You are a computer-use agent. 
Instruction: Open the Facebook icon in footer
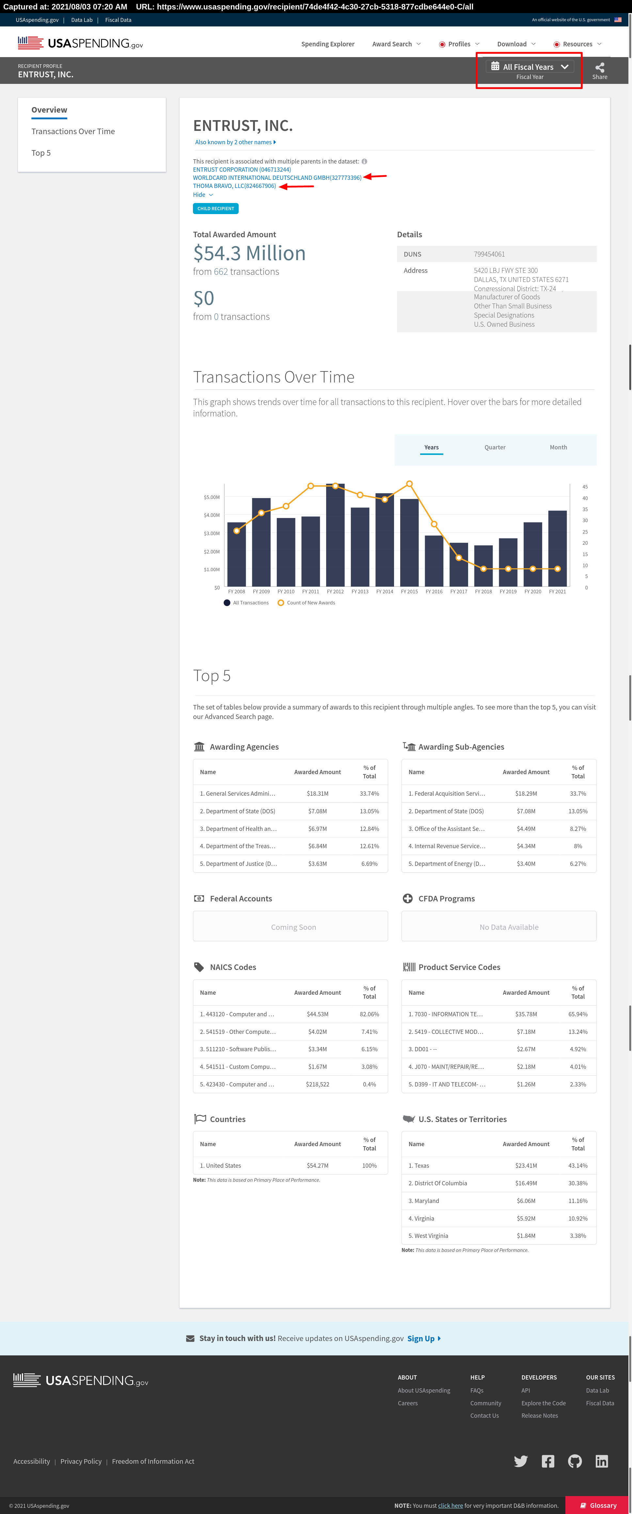(x=548, y=1461)
